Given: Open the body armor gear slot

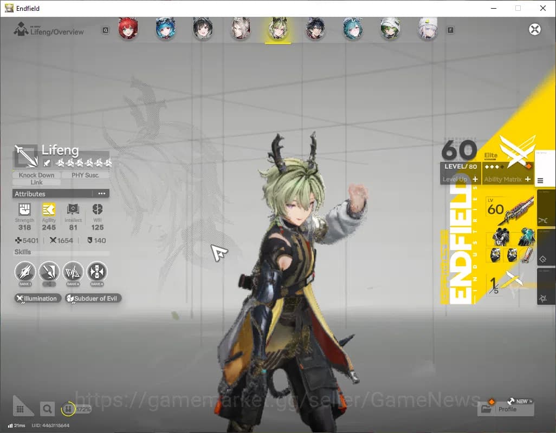Looking at the screenshot, I should tap(501, 237).
